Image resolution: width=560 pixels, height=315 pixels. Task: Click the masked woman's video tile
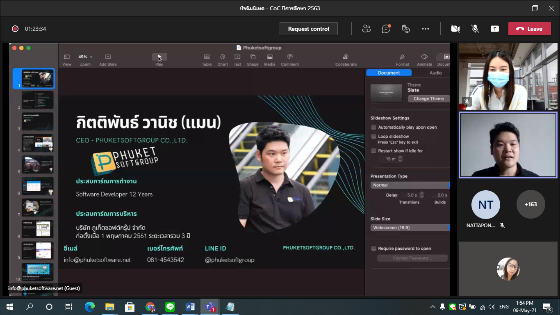pos(508,76)
